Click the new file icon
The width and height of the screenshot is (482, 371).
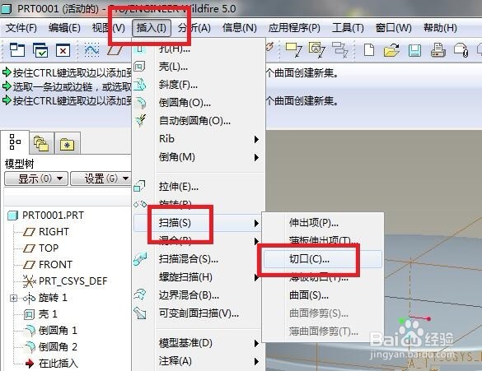(x=369, y=50)
